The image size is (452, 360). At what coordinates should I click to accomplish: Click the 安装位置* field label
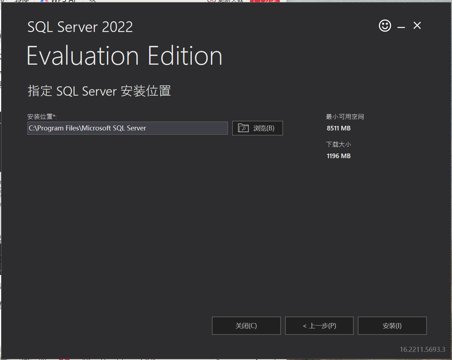click(x=42, y=117)
